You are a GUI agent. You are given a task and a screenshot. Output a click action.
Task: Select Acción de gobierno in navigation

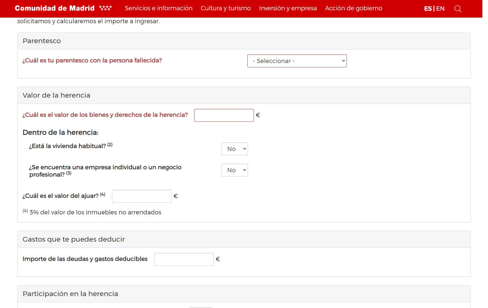(x=353, y=8)
